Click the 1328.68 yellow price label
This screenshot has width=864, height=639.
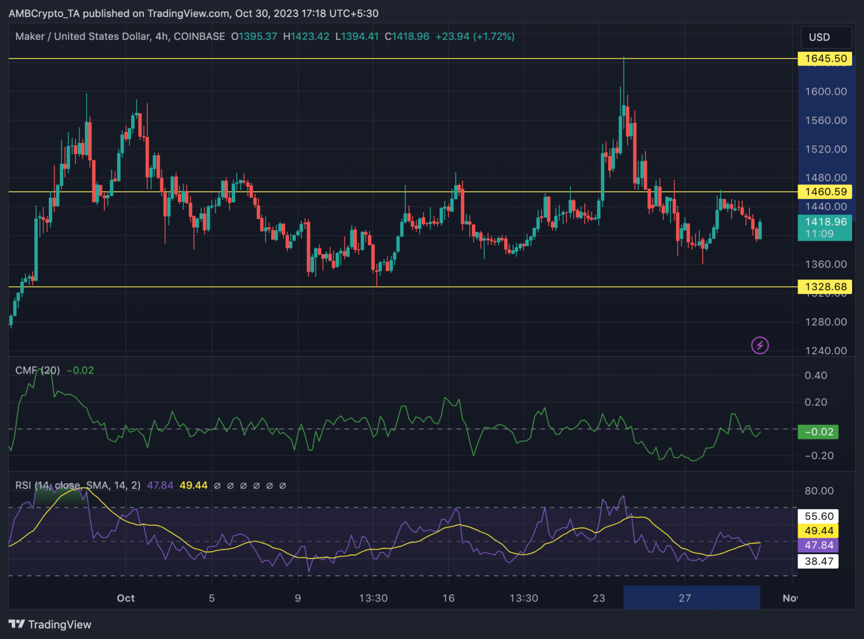pos(825,287)
